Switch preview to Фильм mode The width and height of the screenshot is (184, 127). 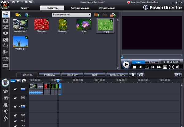[152, 62]
